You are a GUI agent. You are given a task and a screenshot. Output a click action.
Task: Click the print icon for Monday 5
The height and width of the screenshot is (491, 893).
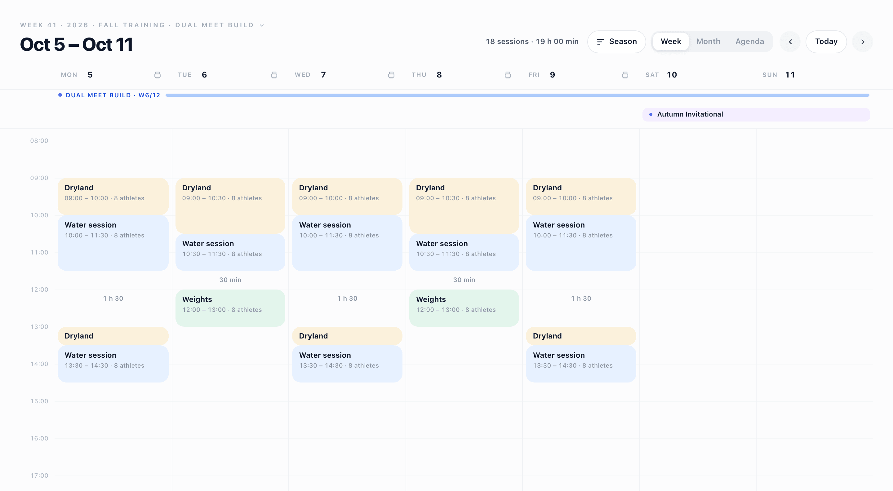point(158,75)
